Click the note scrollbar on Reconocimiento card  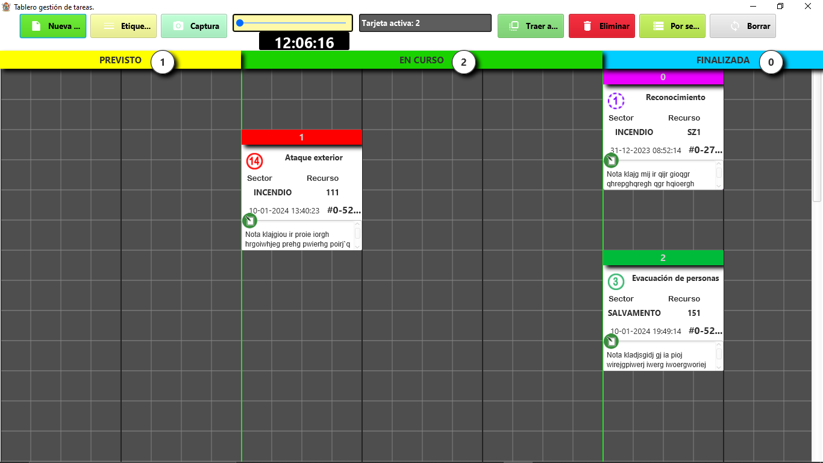click(x=719, y=175)
